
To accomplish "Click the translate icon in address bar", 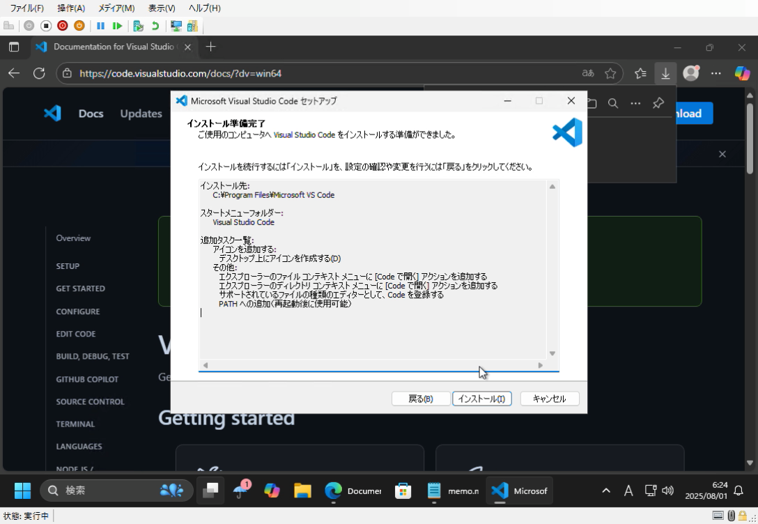I will (x=588, y=73).
